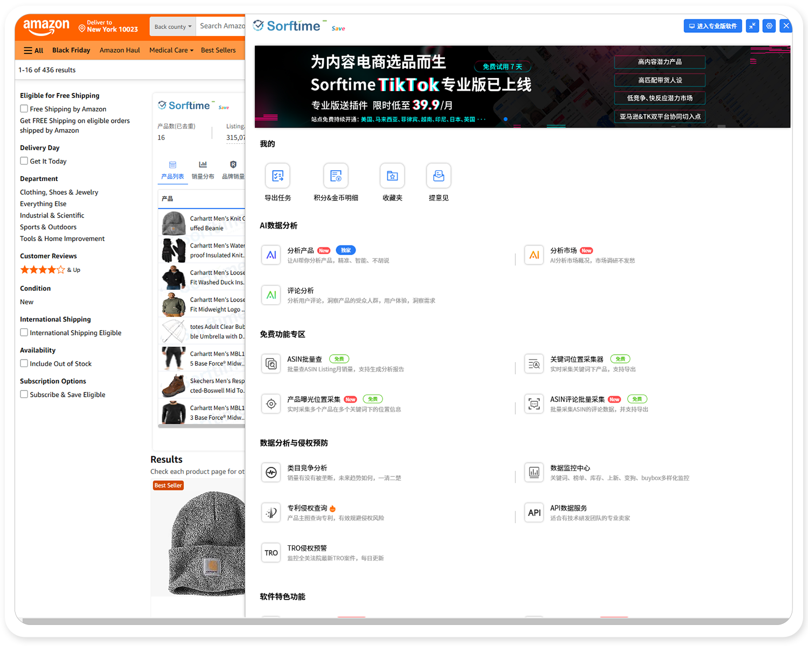Switch to the 销量分布 tab

point(203,170)
